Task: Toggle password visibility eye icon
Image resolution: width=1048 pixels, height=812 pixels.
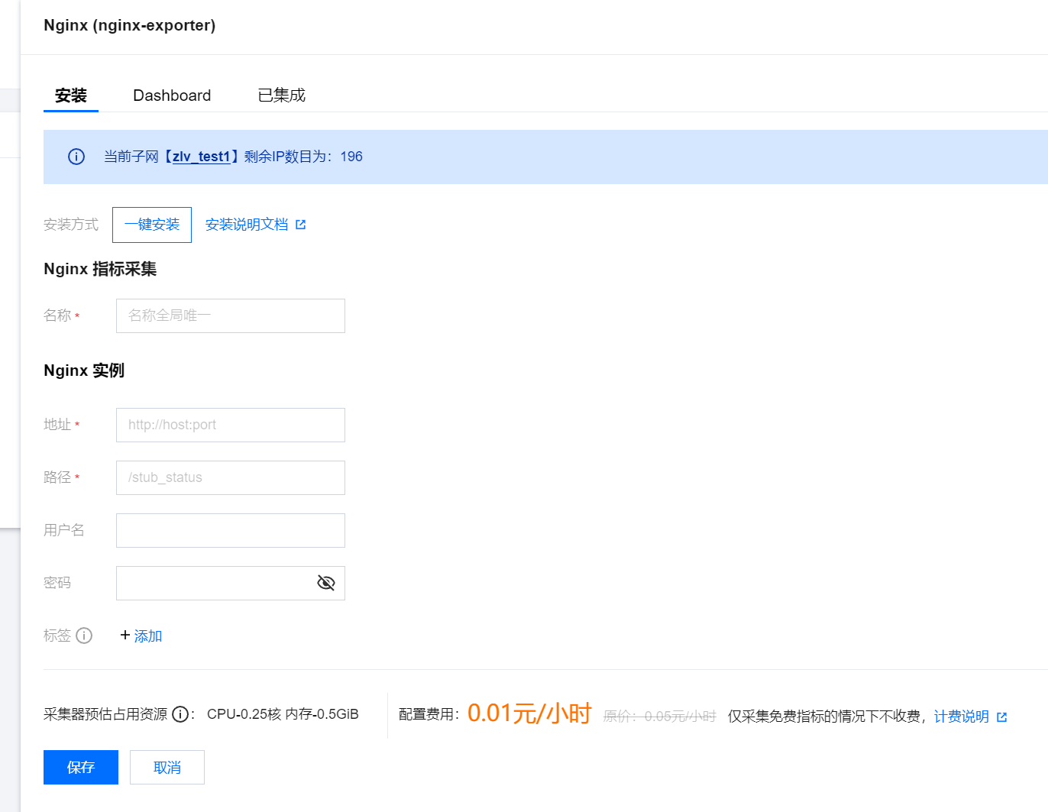Action: pos(326,583)
